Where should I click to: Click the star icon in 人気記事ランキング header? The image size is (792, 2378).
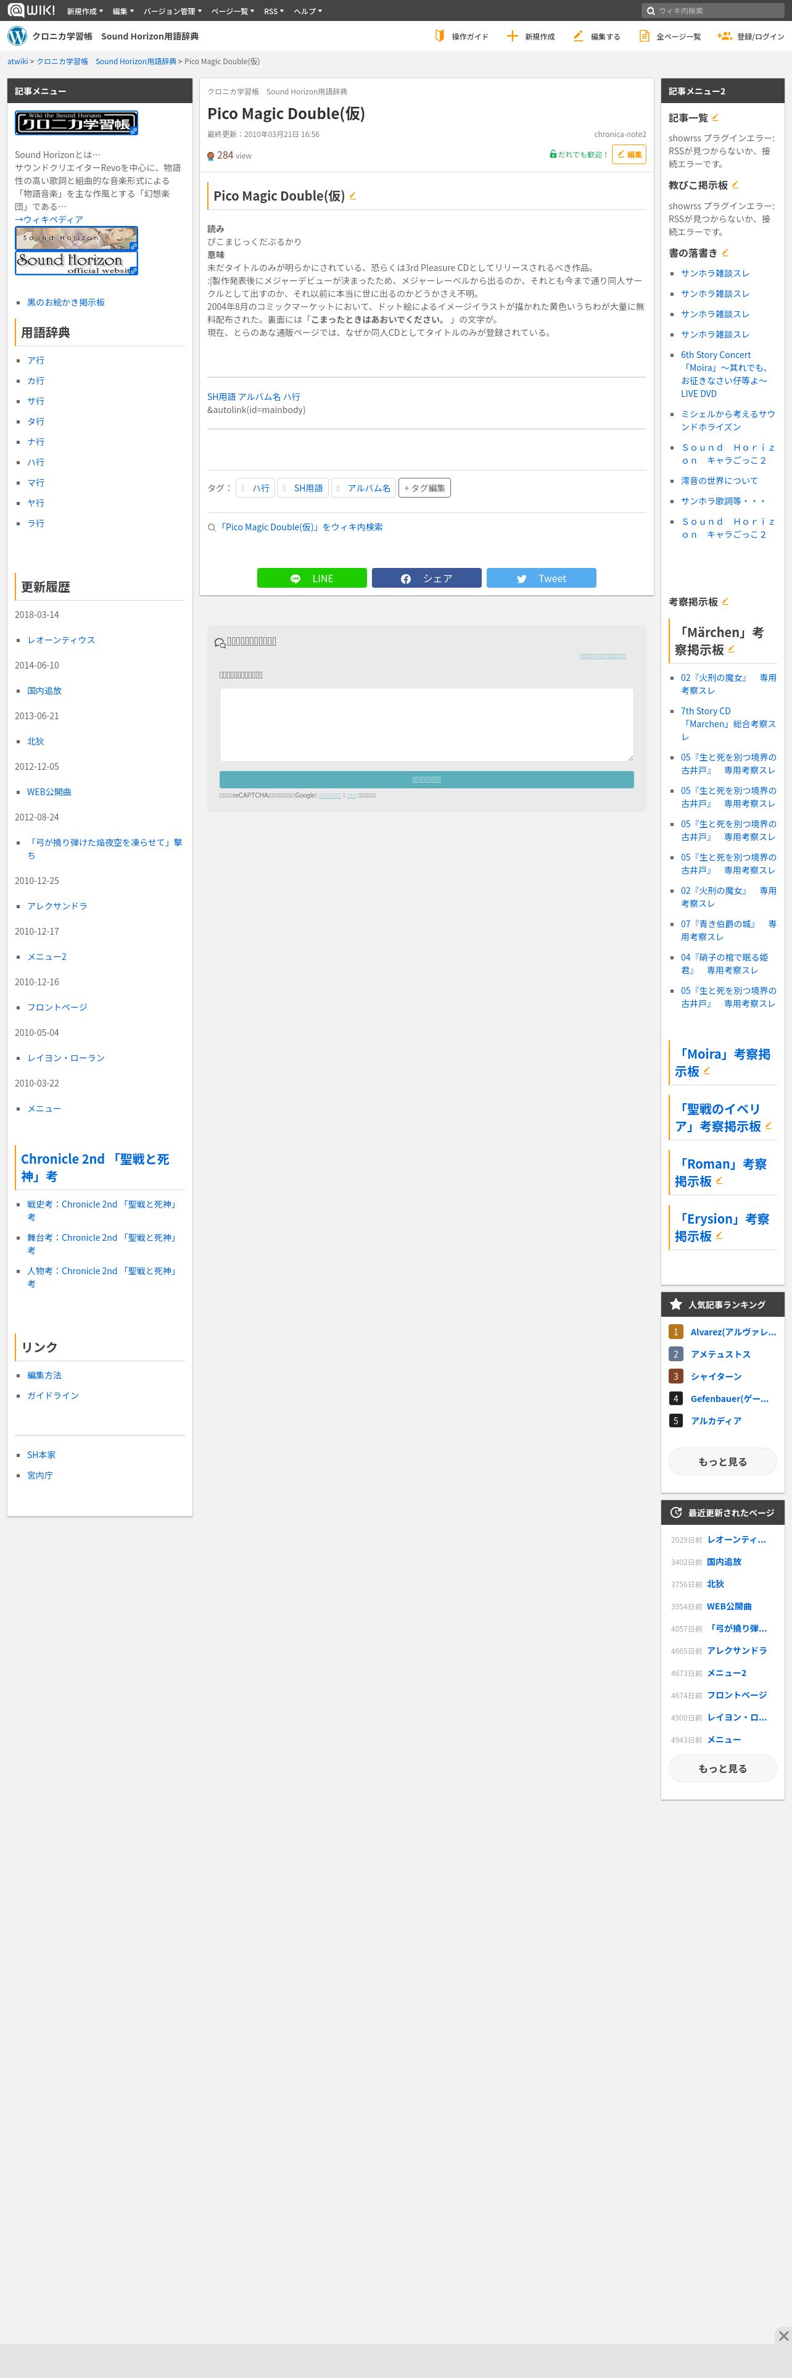(x=676, y=1304)
